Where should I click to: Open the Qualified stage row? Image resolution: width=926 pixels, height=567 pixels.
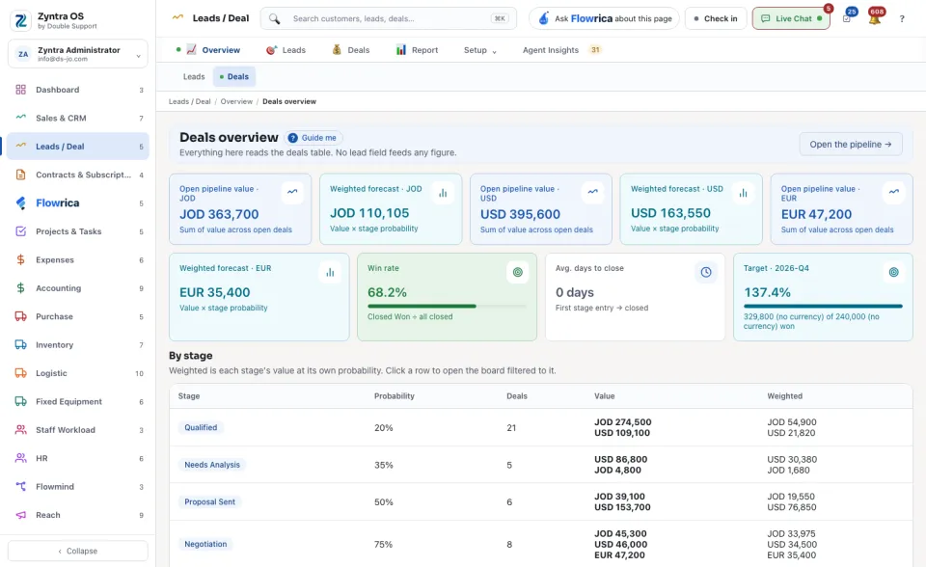click(x=540, y=427)
